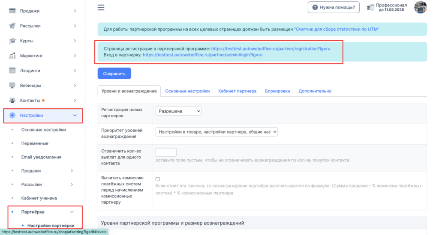Click the Сохранить button
The width and height of the screenshot is (439, 235).
114,74
